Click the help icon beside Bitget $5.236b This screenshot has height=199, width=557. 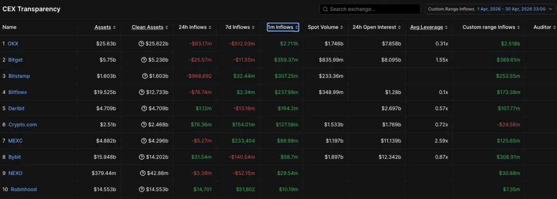click(143, 60)
